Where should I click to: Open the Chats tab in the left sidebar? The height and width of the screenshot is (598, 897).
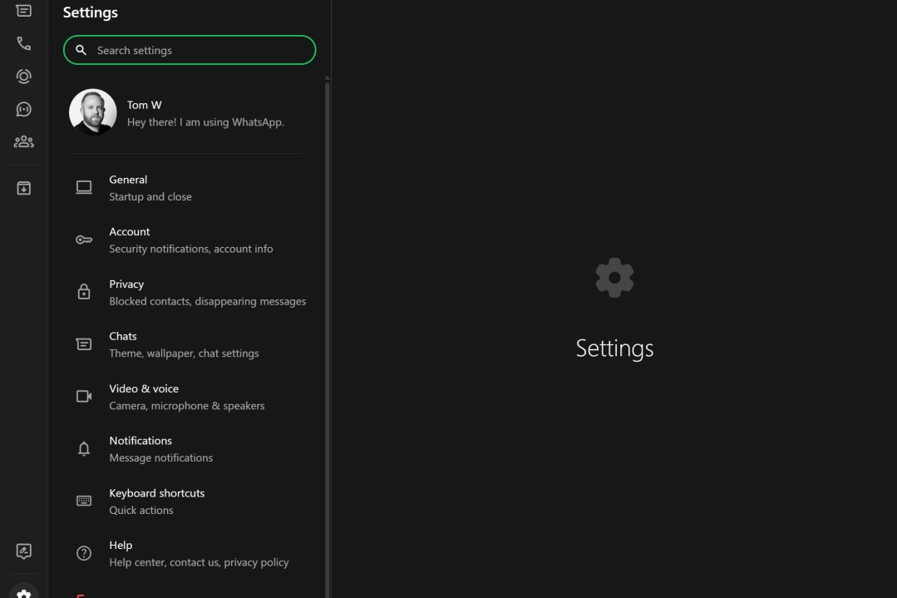point(24,11)
